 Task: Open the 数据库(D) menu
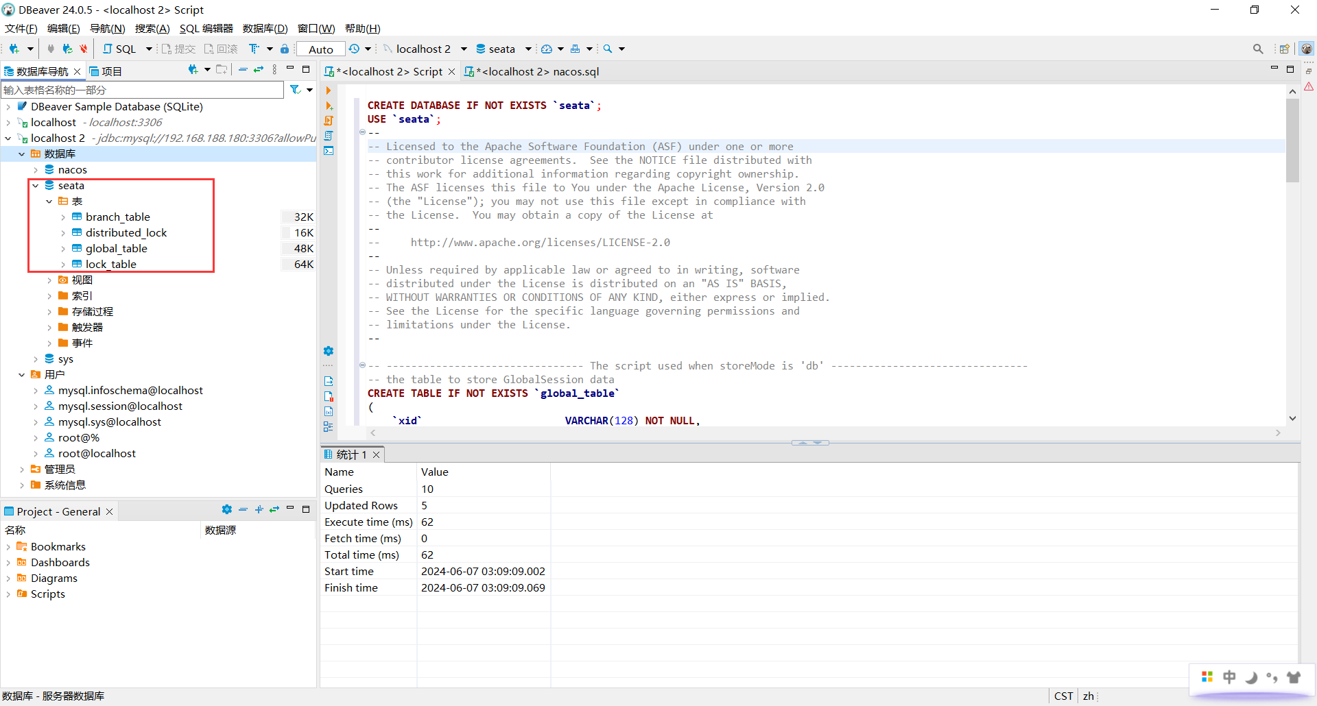coord(265,28)
